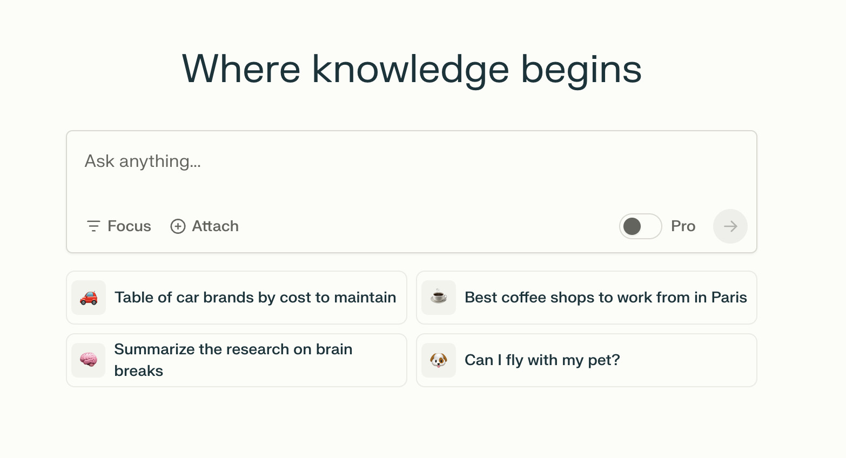Click the coffee cup emoji icon
The height and width of the screenshot is (458, 846).
(x=439, y=298)
